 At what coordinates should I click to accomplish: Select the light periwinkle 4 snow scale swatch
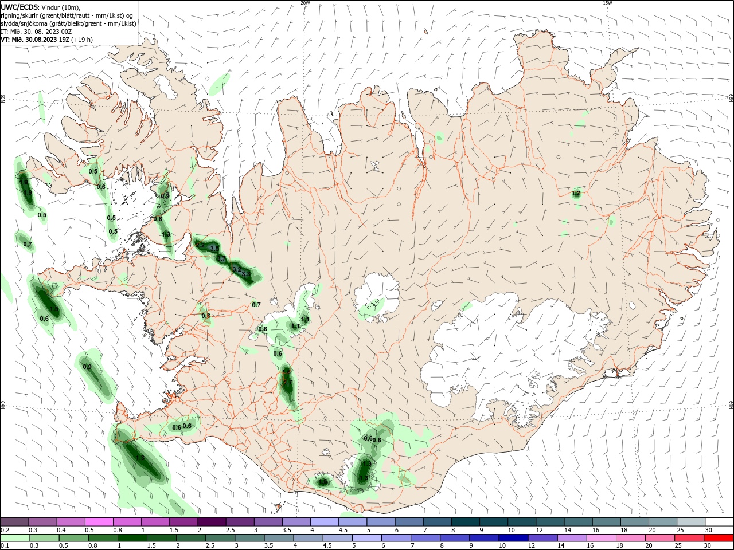325,522
